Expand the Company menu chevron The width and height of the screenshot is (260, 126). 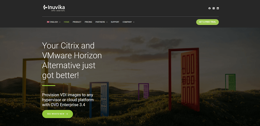coord(134,22)
